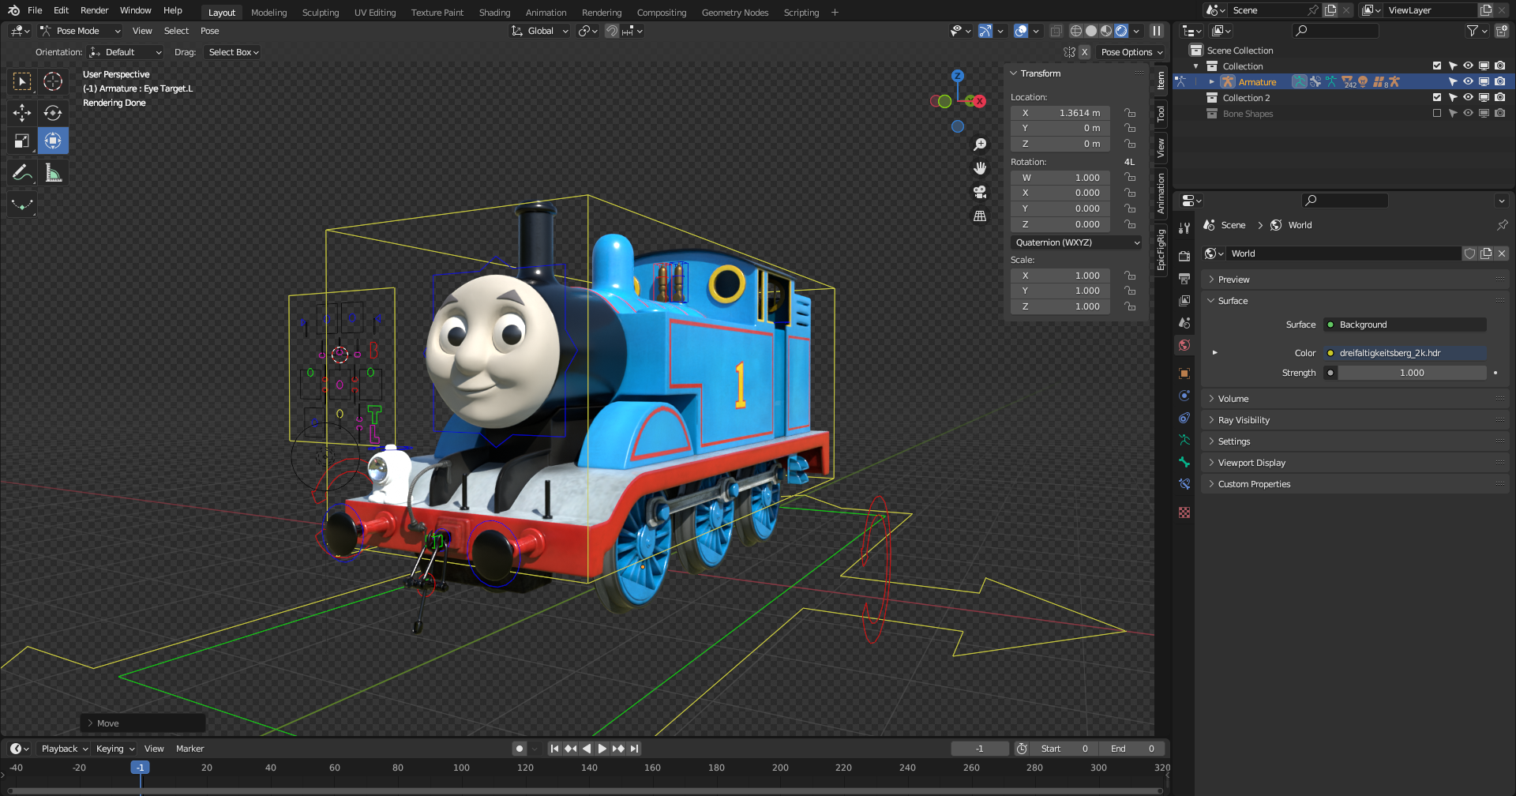Click Background surface shader button
The width and height of the screenshot is (1516, 796).
tap(1405, 325)
